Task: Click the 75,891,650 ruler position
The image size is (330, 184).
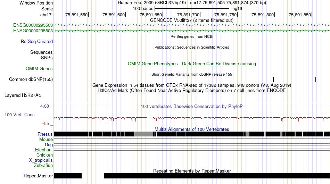Action: pos(151,15)
